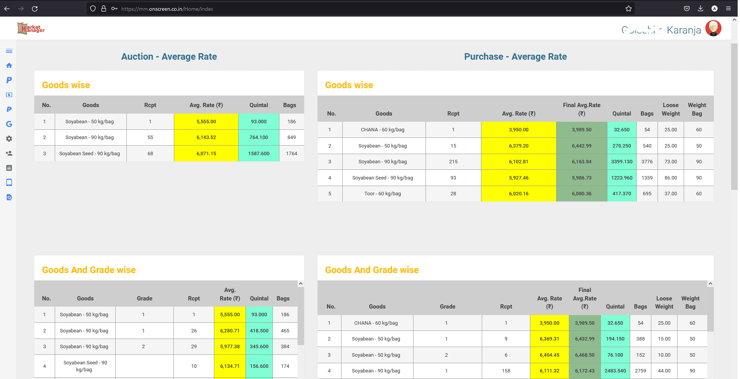Click Auction avg rate 6,143.52 cell
The height and width of the screenshot is (379, 740).
[x=206, y=138]
